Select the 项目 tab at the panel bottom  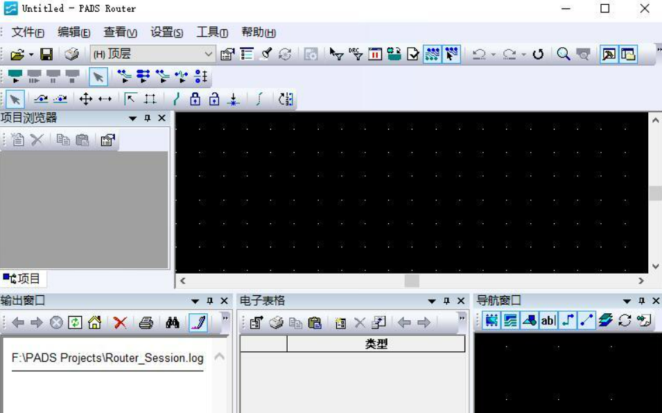point(22,279)
